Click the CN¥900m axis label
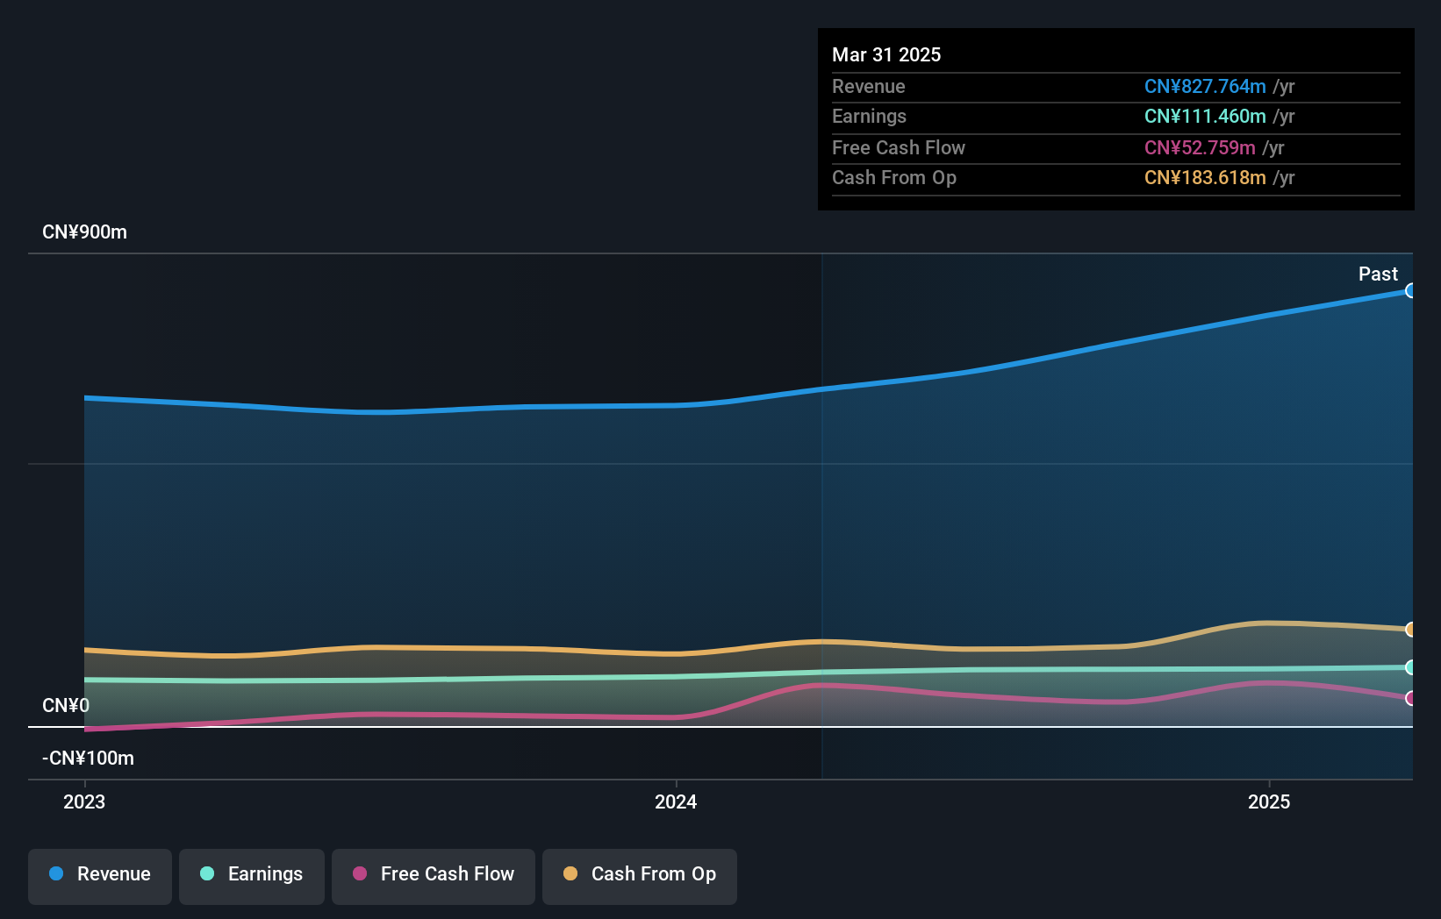The width and height of the screenshot is (1441, 919). 84,232
